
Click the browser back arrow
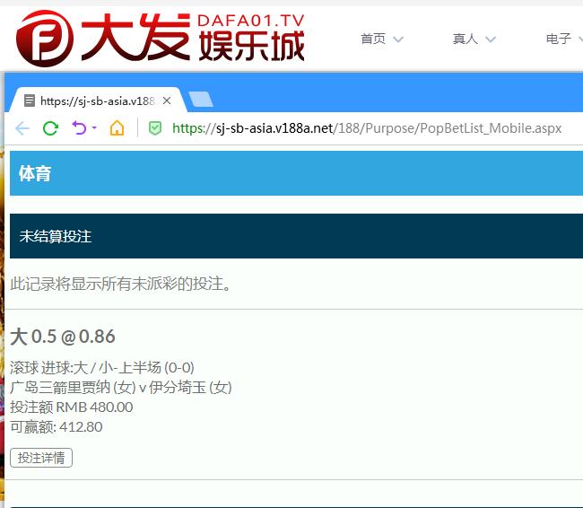pyautogui.click(x=22, y=128)
